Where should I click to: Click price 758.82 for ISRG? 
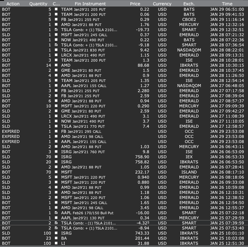(x=142, y=162)
